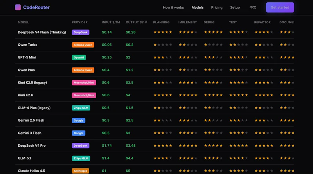The width and height of the screenshot is (313, 174).
Task: Click the $0.25 input price for GPT-5 Mini
Action: pyautogui.click(x=107, y=57)
